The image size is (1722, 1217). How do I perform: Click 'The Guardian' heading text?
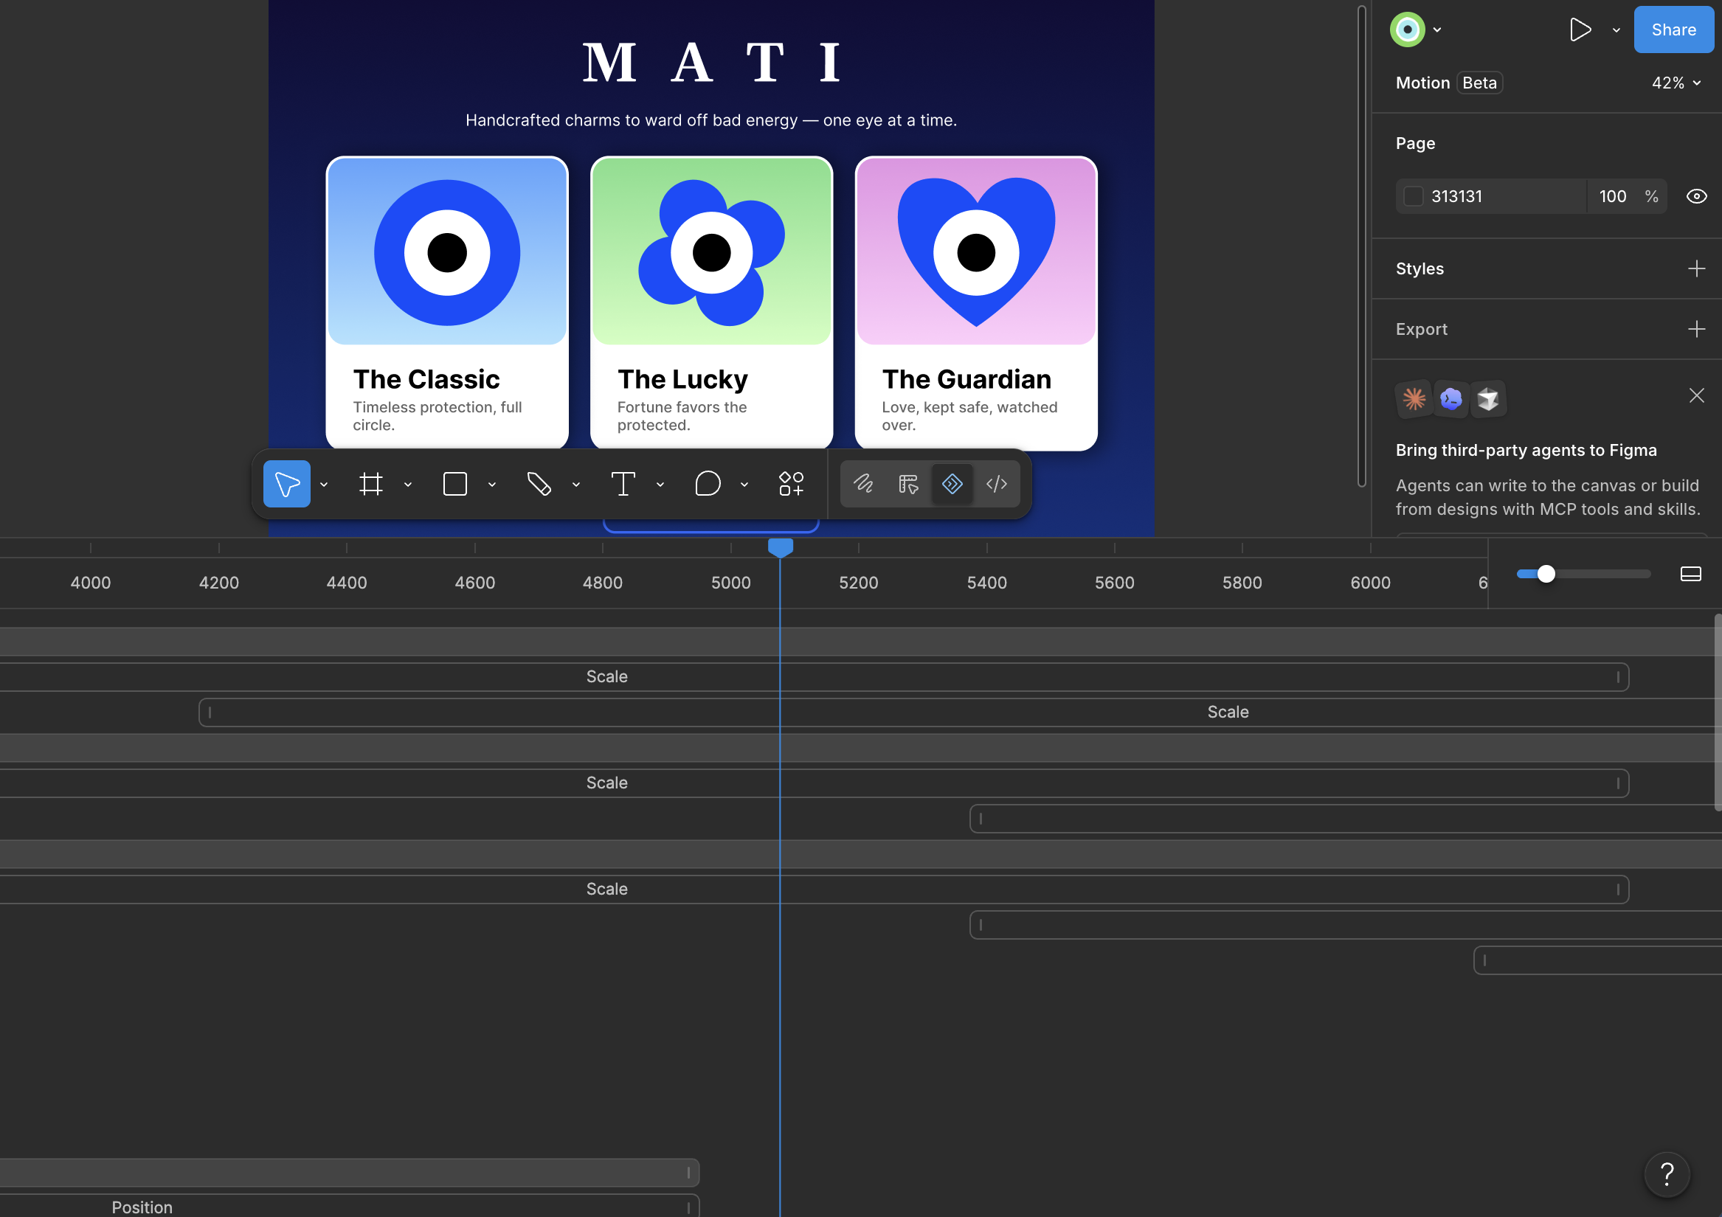[966, 379]
